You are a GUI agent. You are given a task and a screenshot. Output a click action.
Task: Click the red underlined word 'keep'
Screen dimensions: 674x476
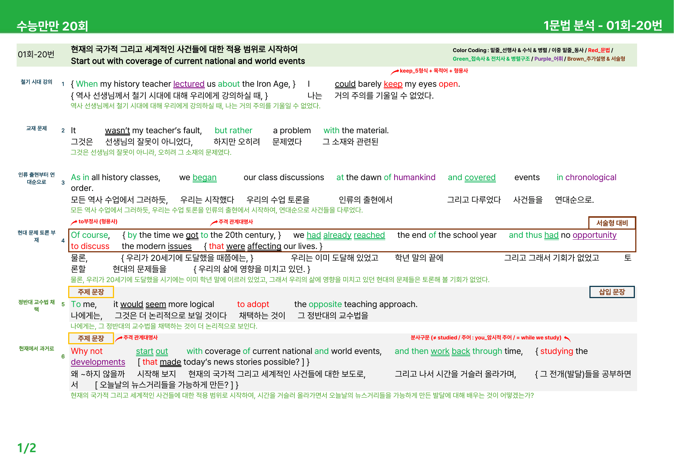pyautogui.click(x=393, y=84)
